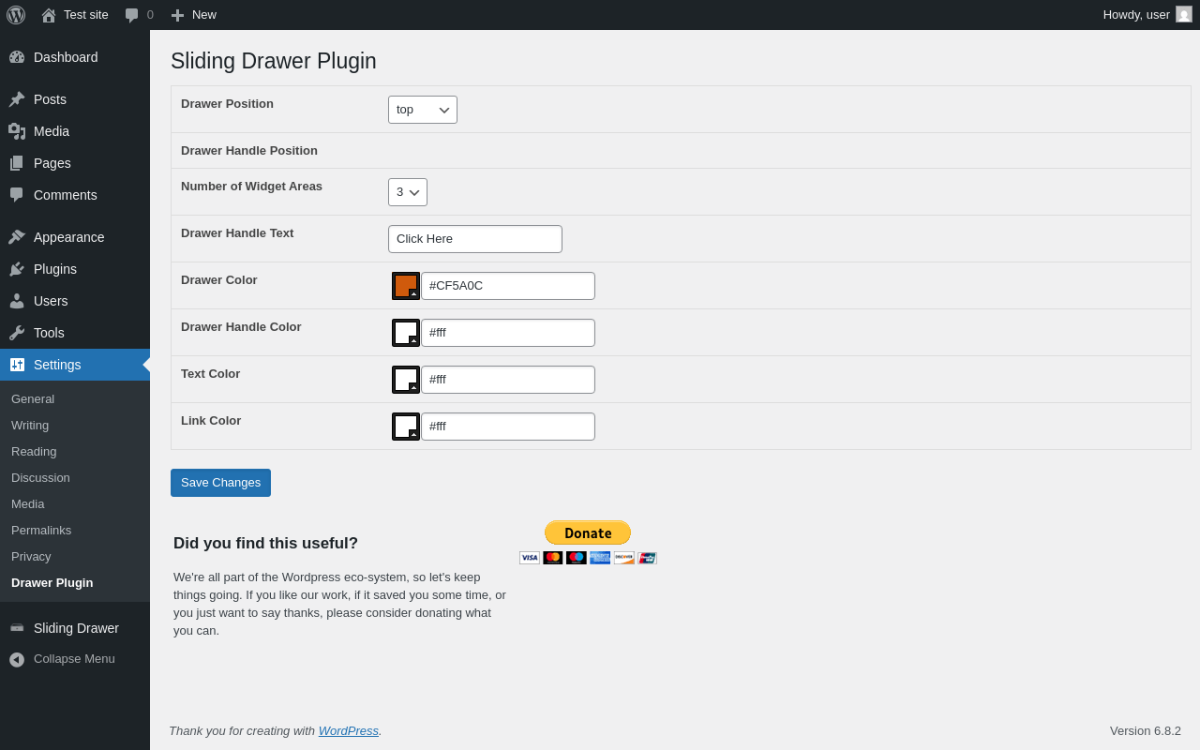The width and height of the screenshot is (1200, 750).
Task: Click the Version 6.8.2 text
Action: (x=1146, y=730)
